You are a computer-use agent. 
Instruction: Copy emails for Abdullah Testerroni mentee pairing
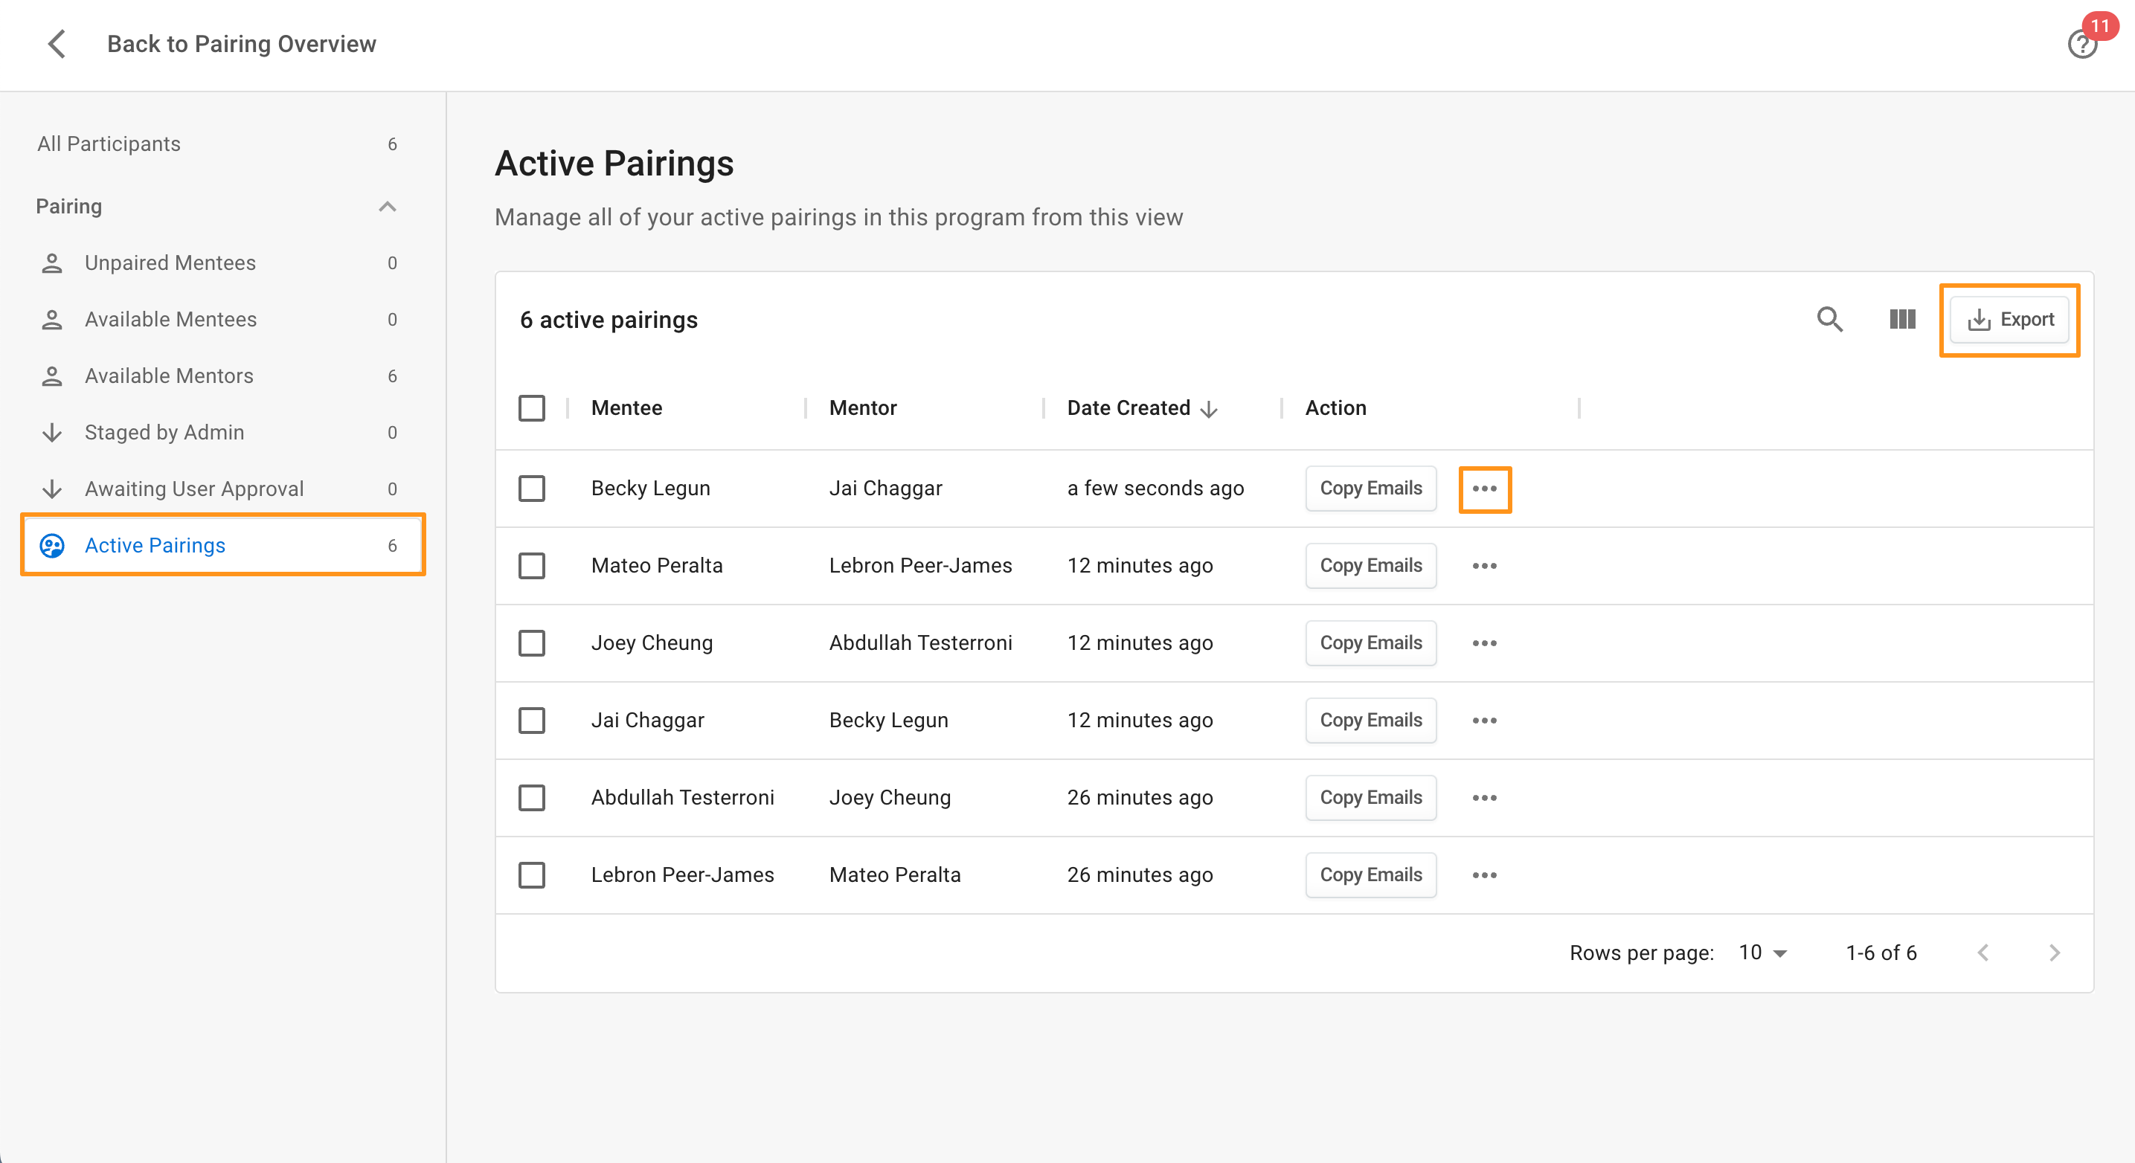(x=1371, y=798)
